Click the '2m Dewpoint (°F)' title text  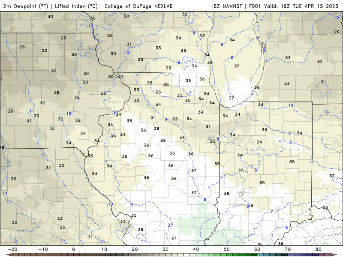(x=26, y=6)
